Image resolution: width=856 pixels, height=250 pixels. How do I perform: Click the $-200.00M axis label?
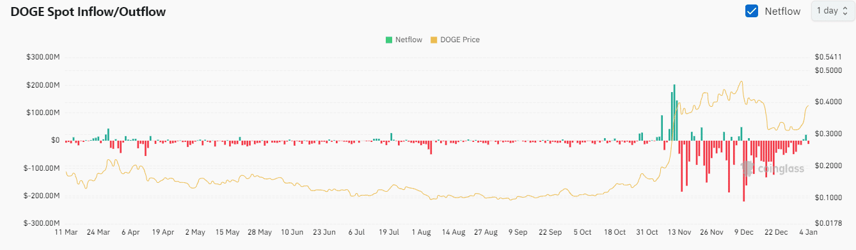point(42,196)
